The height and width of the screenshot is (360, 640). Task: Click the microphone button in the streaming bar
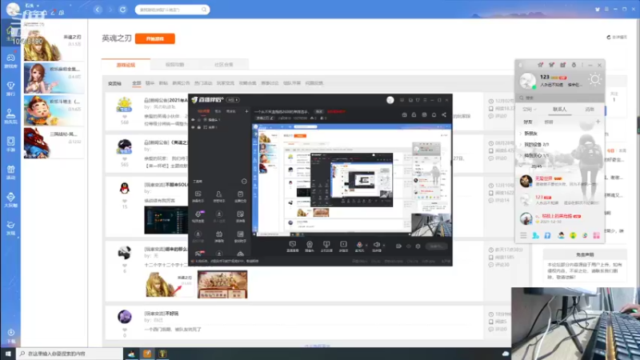pos(359,246)
